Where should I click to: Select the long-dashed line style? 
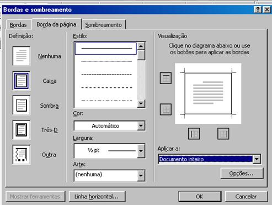[x=106, y=87]
